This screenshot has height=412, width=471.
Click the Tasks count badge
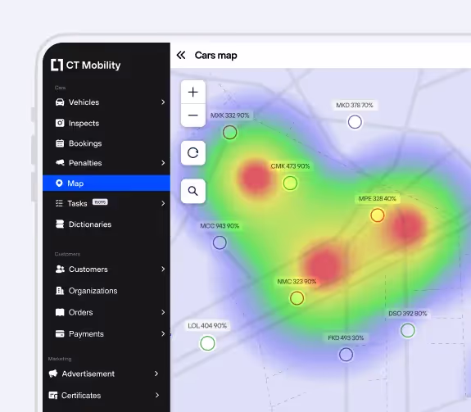click(x=100, y=202)
